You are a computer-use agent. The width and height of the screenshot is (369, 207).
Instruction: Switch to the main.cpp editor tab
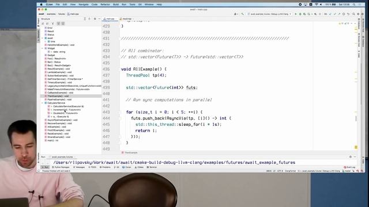pyautogui.click(x=110, y=19)
